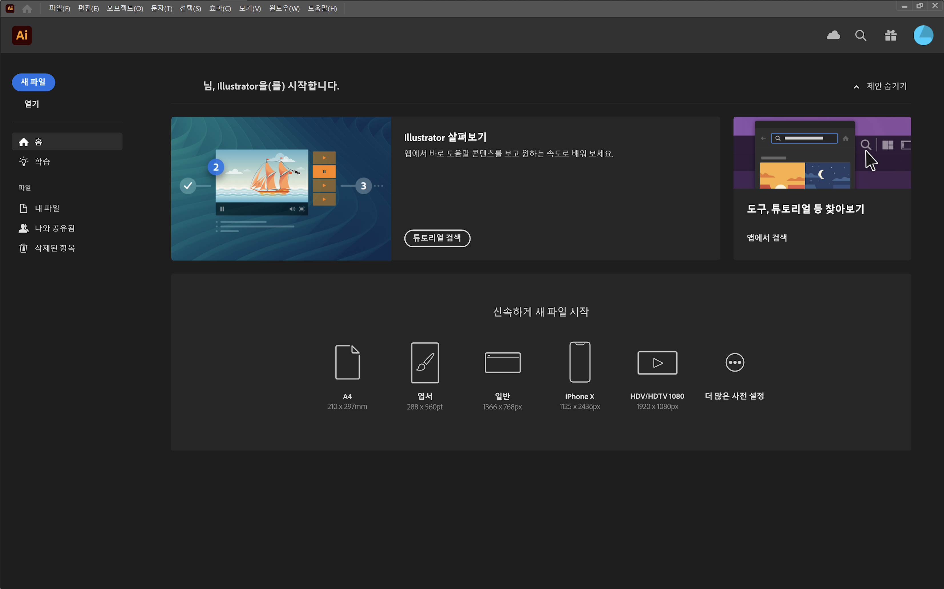Click the 앱에서 검색 link
The width and height of the screenshot is (944, 589).
click(766, 238)
